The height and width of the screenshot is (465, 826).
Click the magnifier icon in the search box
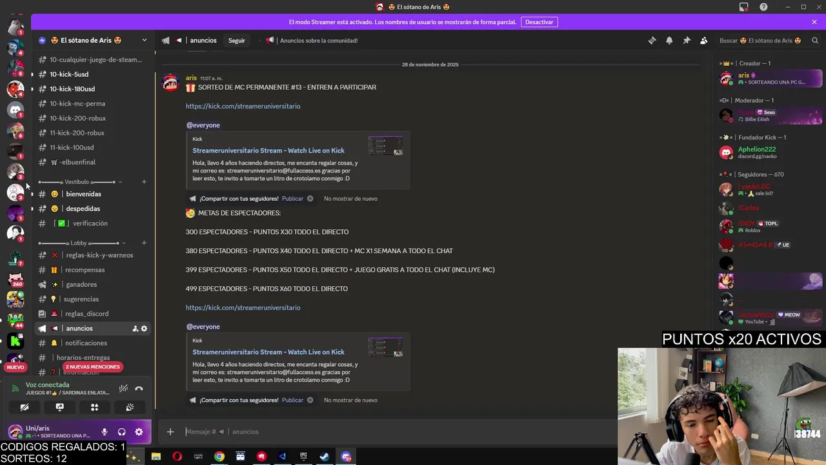(815, 40)
